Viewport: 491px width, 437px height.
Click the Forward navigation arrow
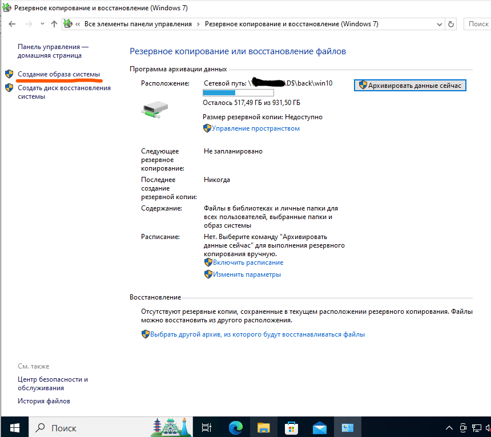coord(29,24)
